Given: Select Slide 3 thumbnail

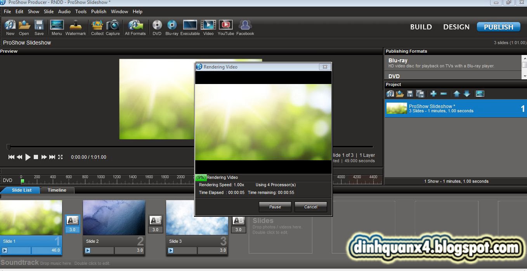Looking at the screenshot, I should point(197,218).
